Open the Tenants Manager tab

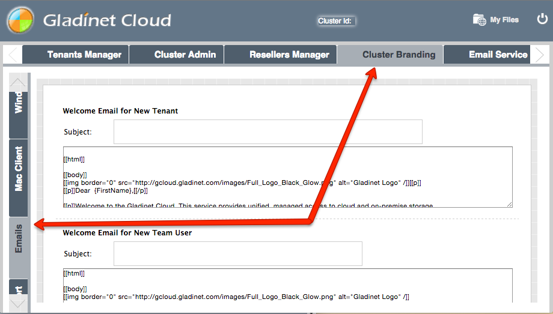click(76, 55)
